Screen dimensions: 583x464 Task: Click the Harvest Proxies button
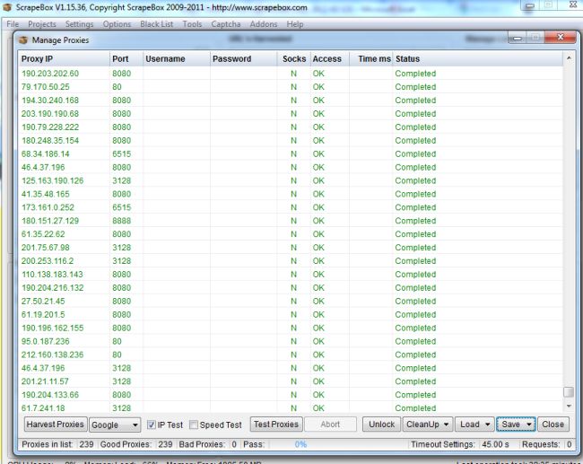coord(55,425)
